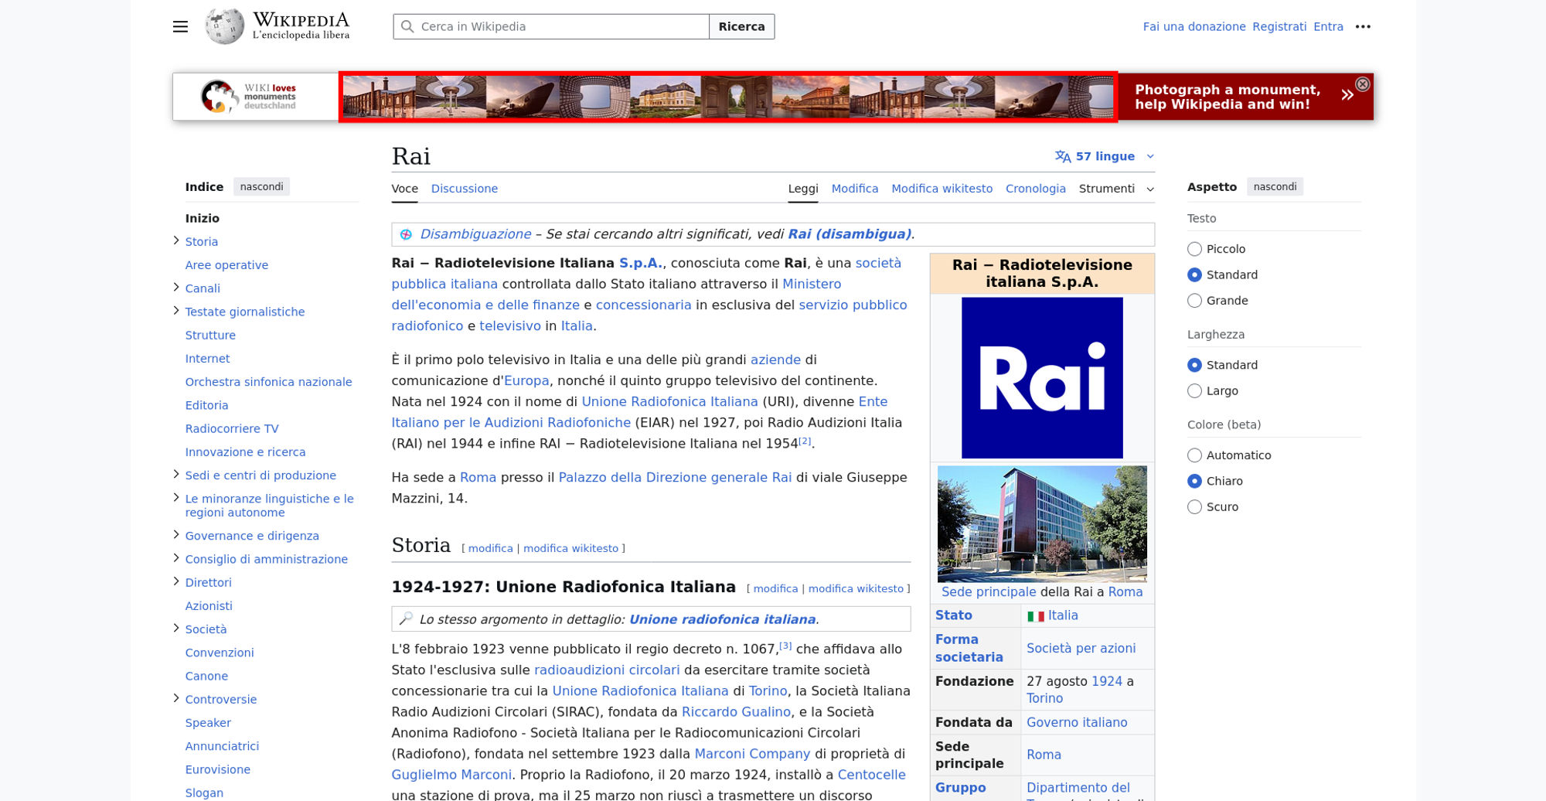Go to Inizio in the index
This screenshot has height=801, width=1546.
203,218
